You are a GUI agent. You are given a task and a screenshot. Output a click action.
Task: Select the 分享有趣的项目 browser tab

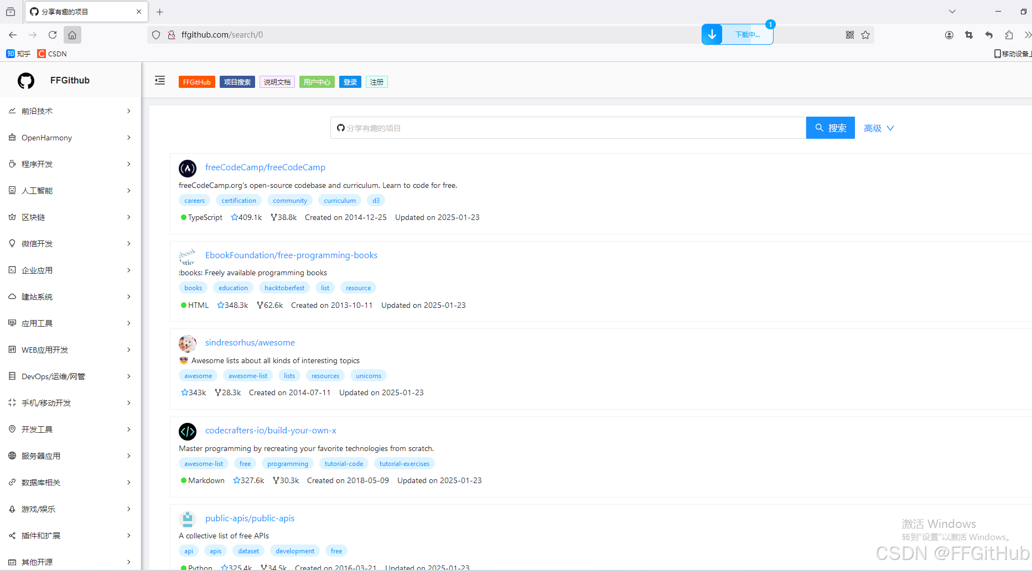(86, 12)
